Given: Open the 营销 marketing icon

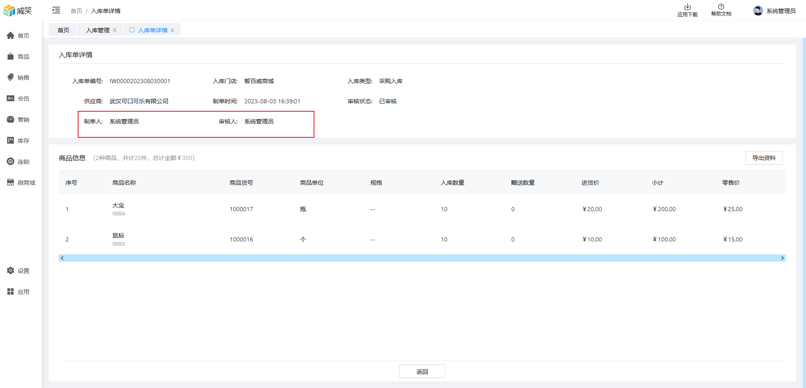Looking at the screenshot, I should click(x=10, y=120).
